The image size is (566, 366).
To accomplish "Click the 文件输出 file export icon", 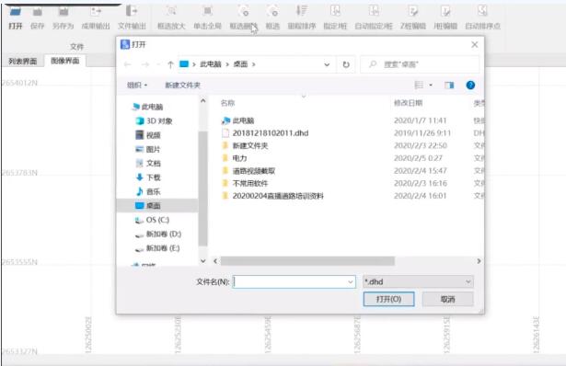I will pyautogui.click(x=132, y=11).
